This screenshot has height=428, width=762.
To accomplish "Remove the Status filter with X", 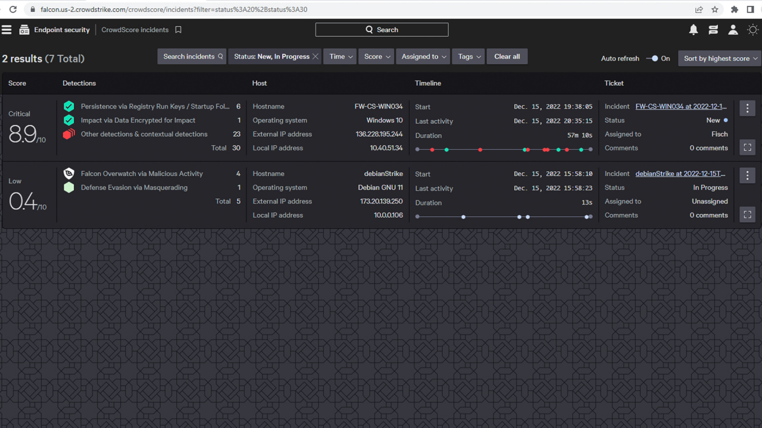I will coord(316,56).
